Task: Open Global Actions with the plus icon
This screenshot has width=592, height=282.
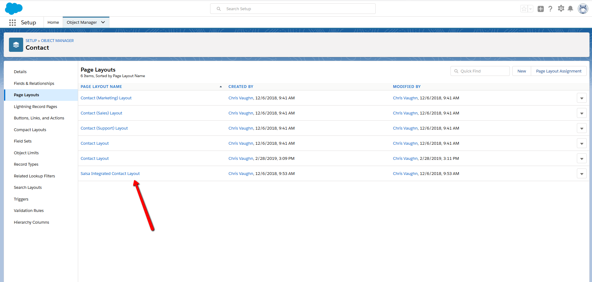Action: (541, 9)
